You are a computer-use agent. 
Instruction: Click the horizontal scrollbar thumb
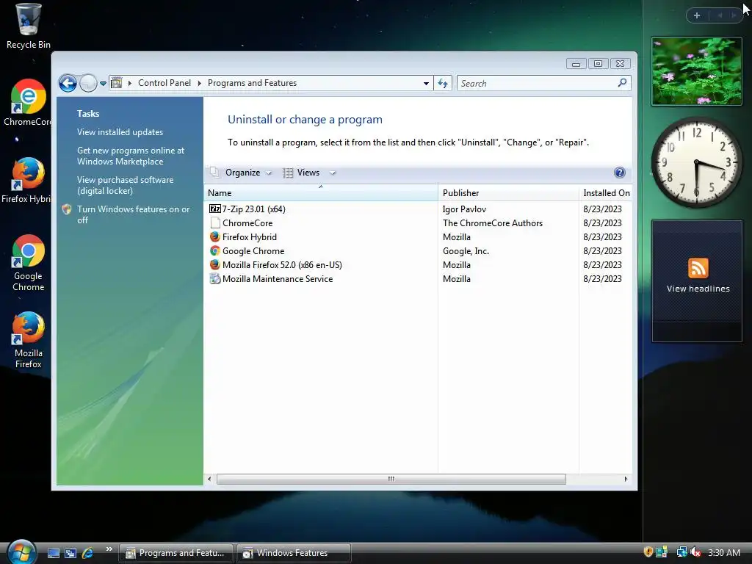click(x=391, y=479)
